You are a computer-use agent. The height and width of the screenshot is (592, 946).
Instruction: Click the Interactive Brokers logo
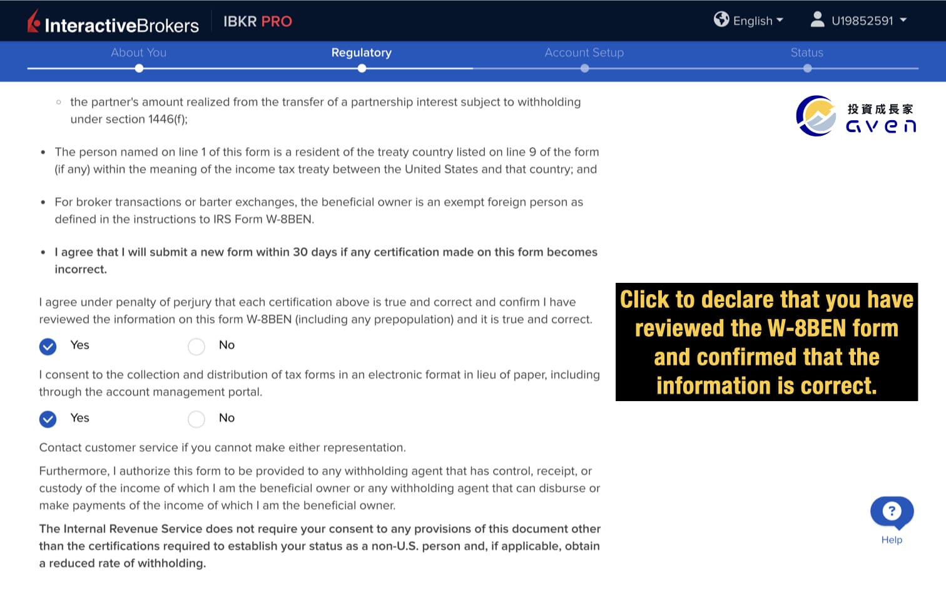coord(114,21)
